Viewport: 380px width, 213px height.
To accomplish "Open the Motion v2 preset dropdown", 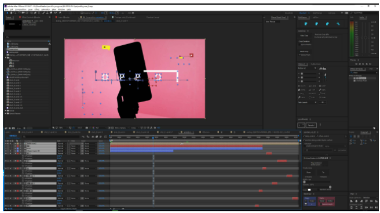I will (307, 68).
